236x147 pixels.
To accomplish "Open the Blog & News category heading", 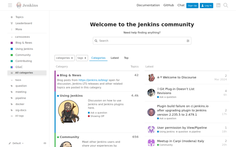I will tap(70, 75).
